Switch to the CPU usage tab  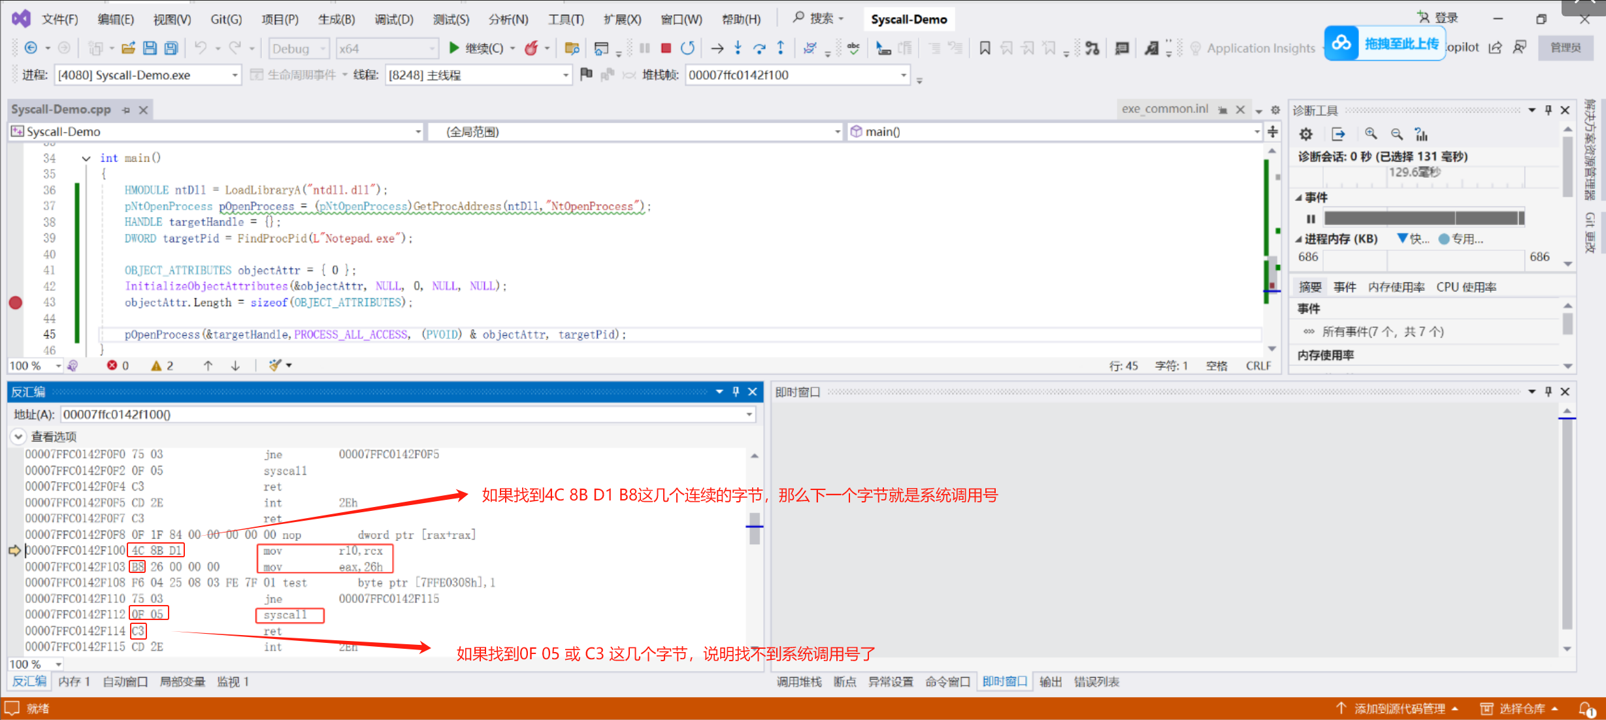click(x=1466, y=287)
